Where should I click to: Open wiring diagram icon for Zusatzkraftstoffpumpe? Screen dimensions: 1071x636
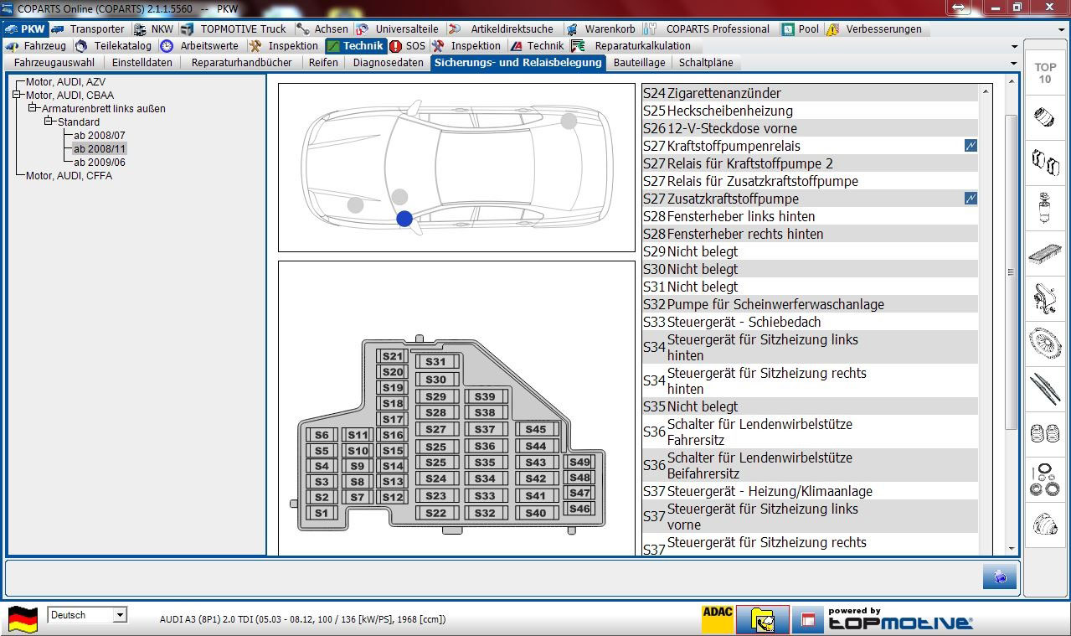tap(971, 199)
